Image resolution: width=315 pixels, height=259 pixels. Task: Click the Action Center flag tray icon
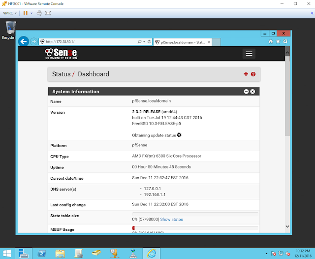pyautogui.click(x=274, y=254)
